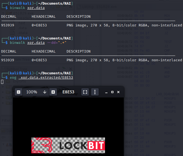Click ~/Documents/RAI in the topmost prompt
183x156 pixels.
coord(54,4)
